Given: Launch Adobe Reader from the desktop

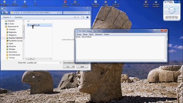Looking at the screenshot, I should [65, 3].
